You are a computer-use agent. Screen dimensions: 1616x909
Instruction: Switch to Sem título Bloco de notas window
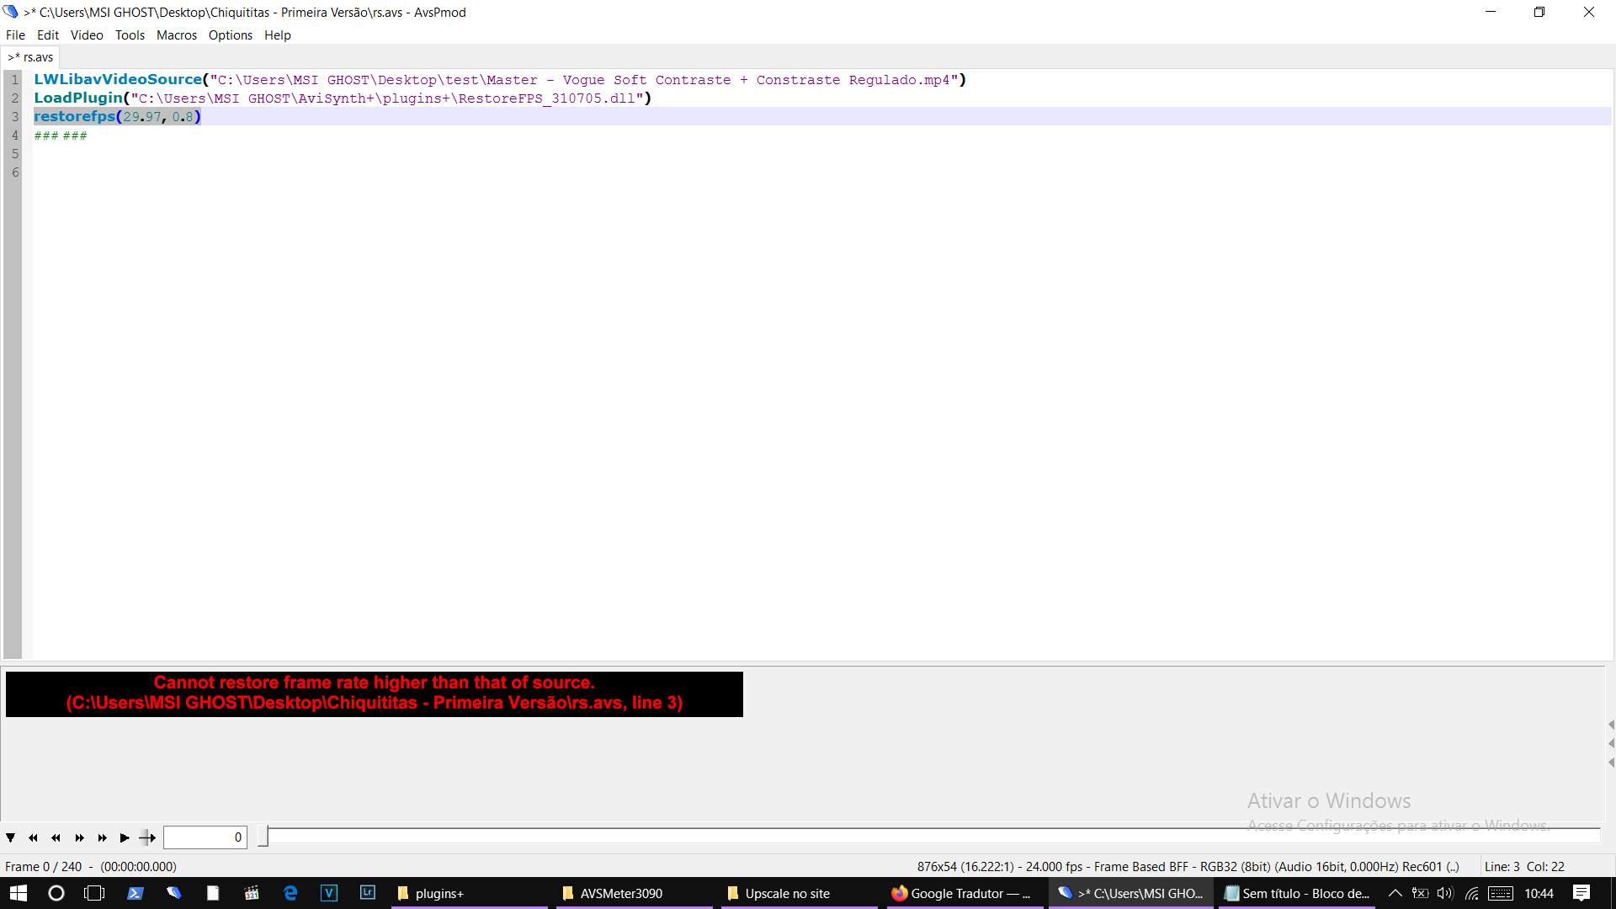click(1296, 893)
